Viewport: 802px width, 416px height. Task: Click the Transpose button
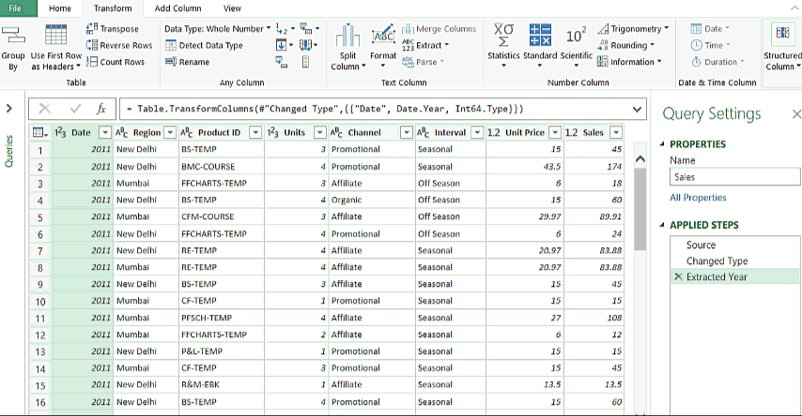click(x=112, y=29)
